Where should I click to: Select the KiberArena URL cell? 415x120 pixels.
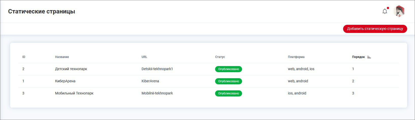coord(150,81)
